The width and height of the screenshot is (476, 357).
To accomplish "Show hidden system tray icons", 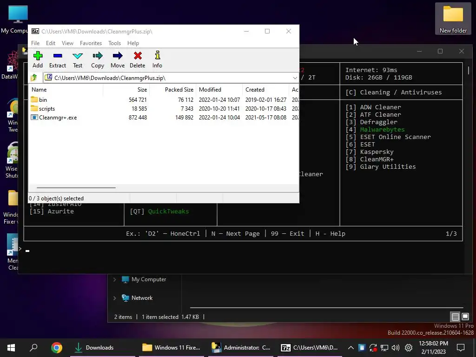I will [x=350, y=348].
